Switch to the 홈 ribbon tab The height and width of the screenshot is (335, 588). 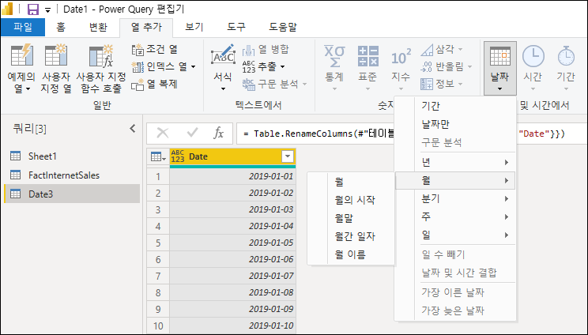coord(60,27)
